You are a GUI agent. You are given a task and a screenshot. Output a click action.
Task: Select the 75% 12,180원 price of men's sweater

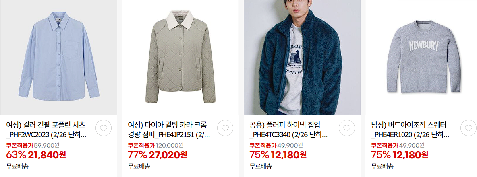399,155
